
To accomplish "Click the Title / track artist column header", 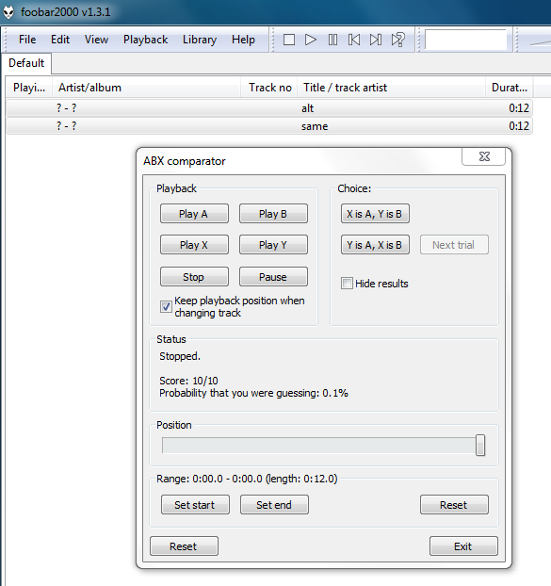I will [x=391, y=88].
